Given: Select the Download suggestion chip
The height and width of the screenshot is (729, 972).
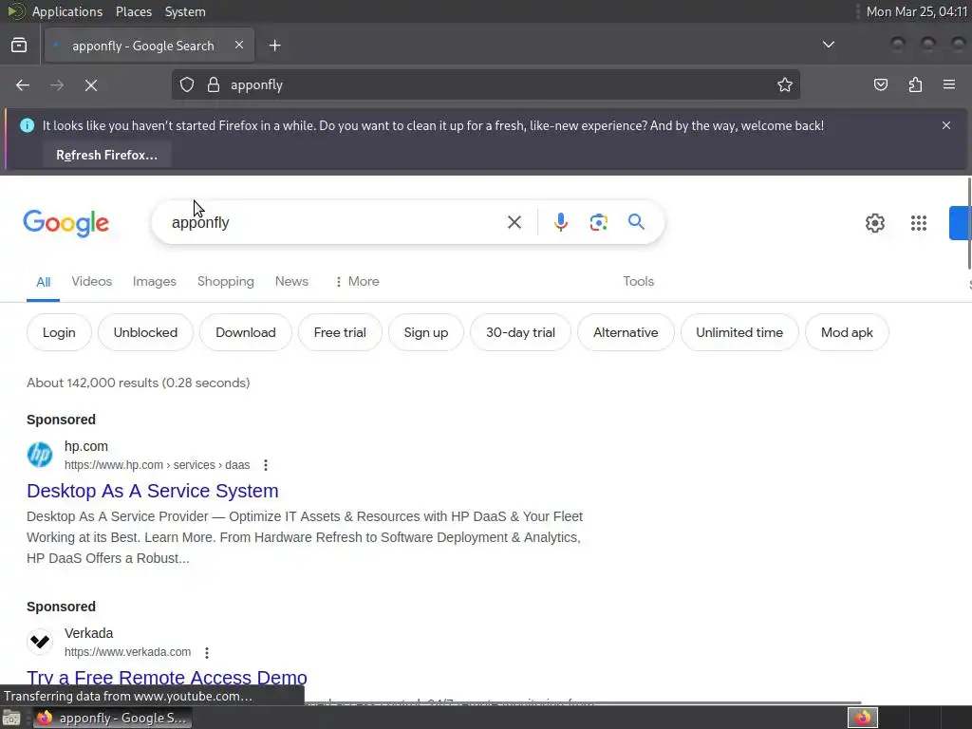Looking at the screenshot, I should (246, 332).
